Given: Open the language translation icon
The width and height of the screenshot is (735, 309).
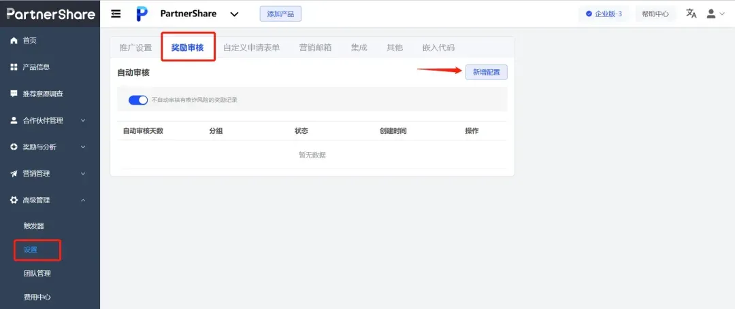Looking at the screenshot, I should pyautogui.click(x=691, y=14).
